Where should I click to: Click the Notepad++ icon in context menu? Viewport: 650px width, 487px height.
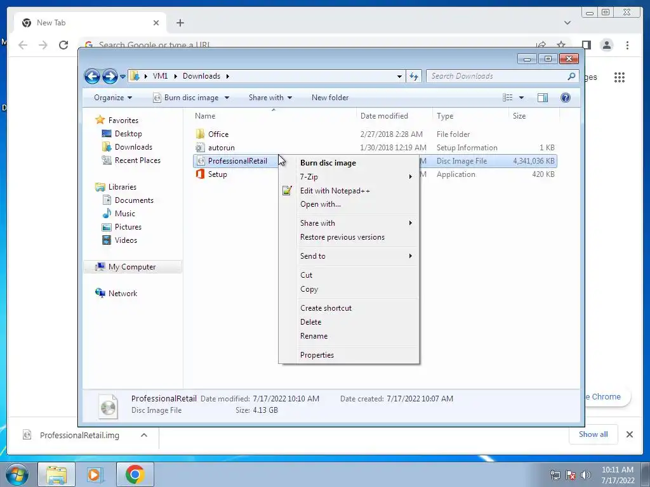pos(287,190)
